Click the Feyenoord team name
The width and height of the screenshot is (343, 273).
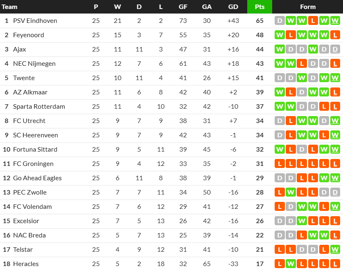click(29, 35)
